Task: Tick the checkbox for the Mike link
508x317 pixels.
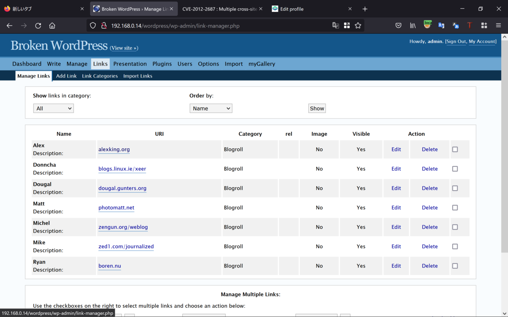Action: pos(455,246)
